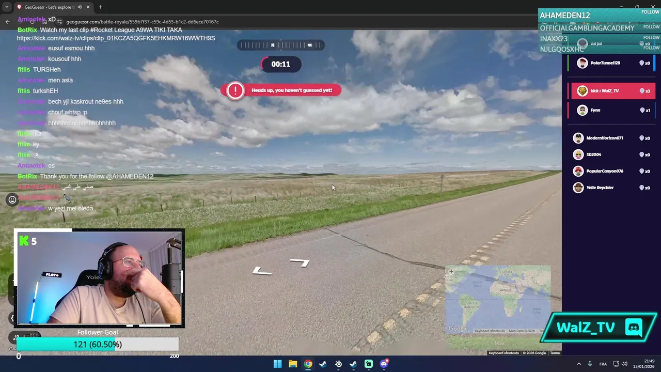
Task: Select player SD2004
Action: coord(612,154)
